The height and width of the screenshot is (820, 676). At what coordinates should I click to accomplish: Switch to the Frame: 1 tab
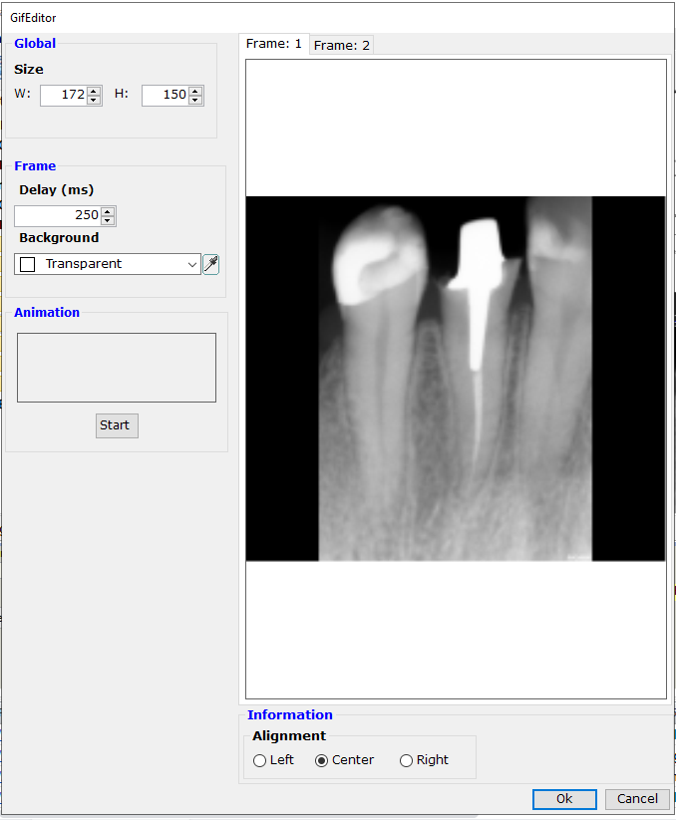[x=274, y=44]
